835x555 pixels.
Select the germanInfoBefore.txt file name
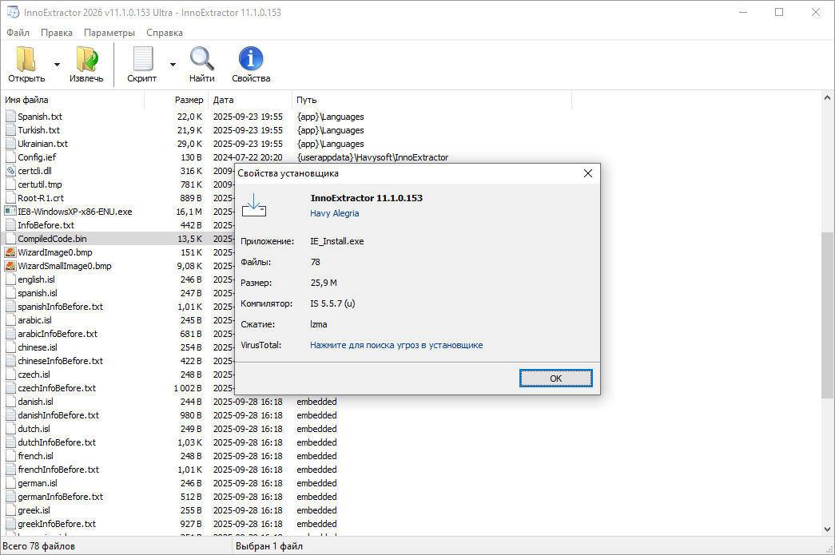tap(60, 497)
